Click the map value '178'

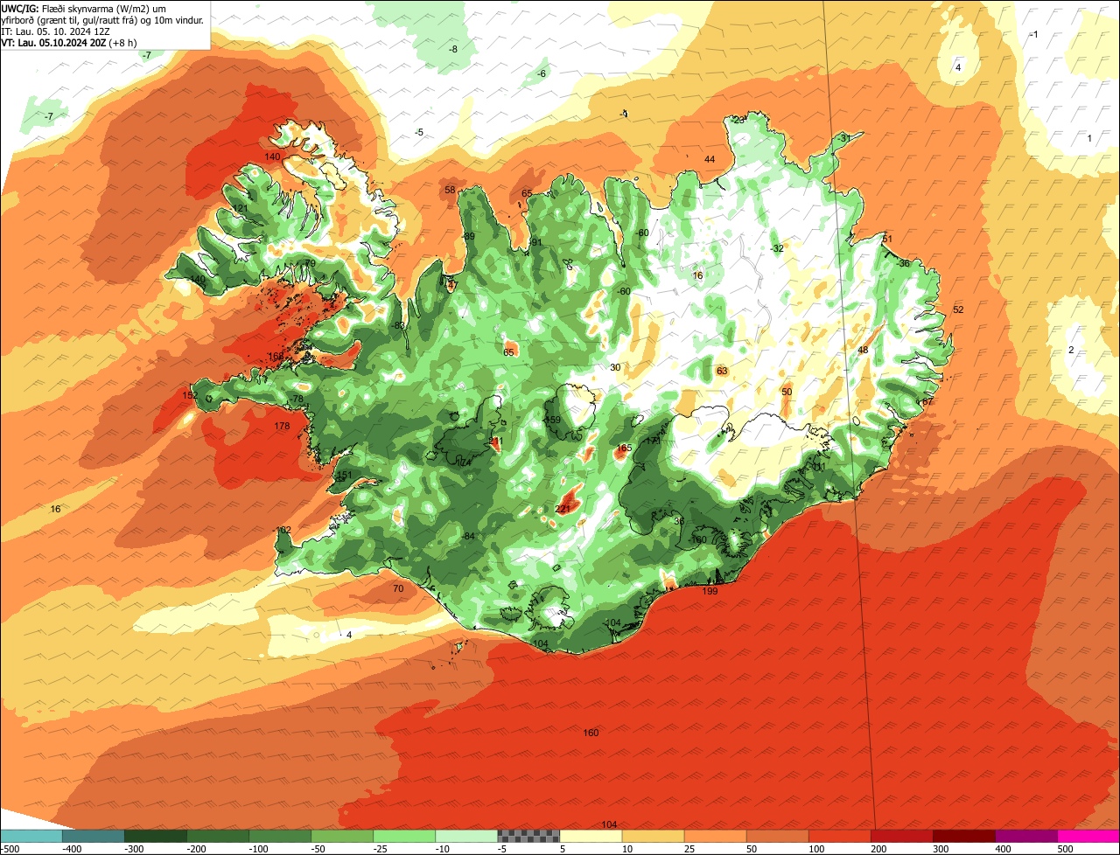click(282, 427)
